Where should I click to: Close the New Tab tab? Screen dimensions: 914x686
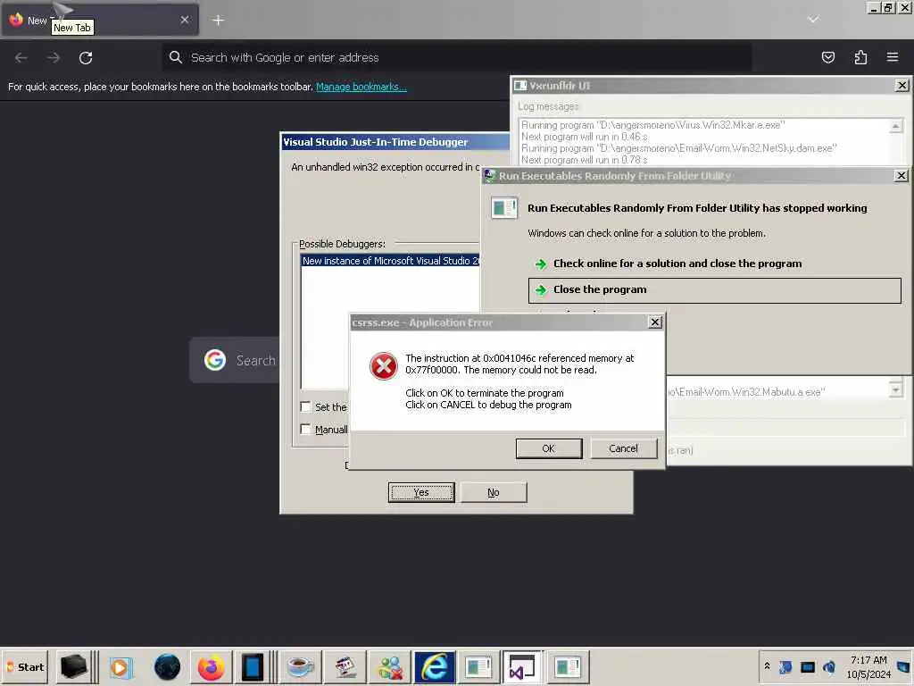184,20
